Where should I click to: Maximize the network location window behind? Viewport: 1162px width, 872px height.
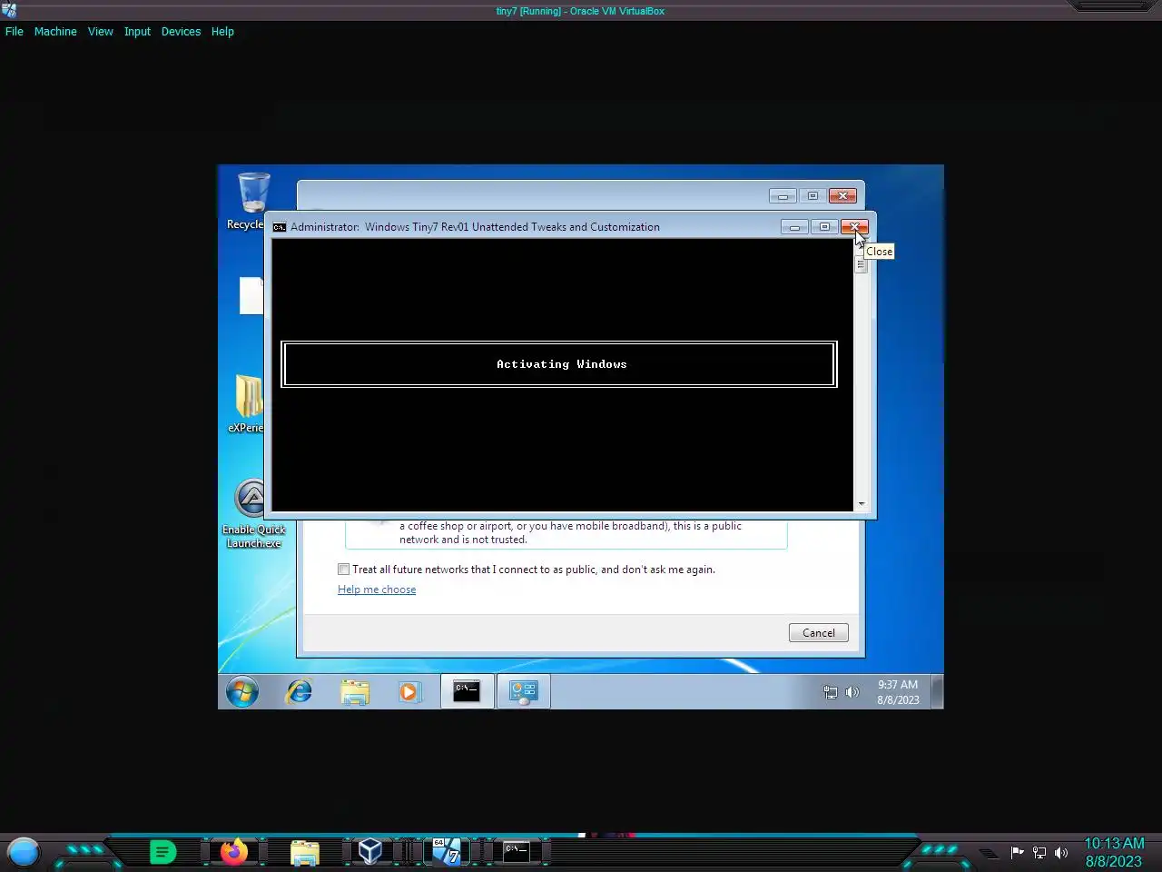coord(812,196)
